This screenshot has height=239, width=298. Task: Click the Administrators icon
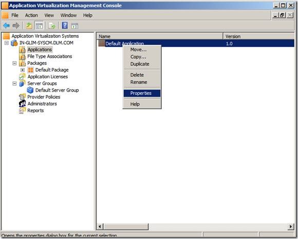pos(22,104)
